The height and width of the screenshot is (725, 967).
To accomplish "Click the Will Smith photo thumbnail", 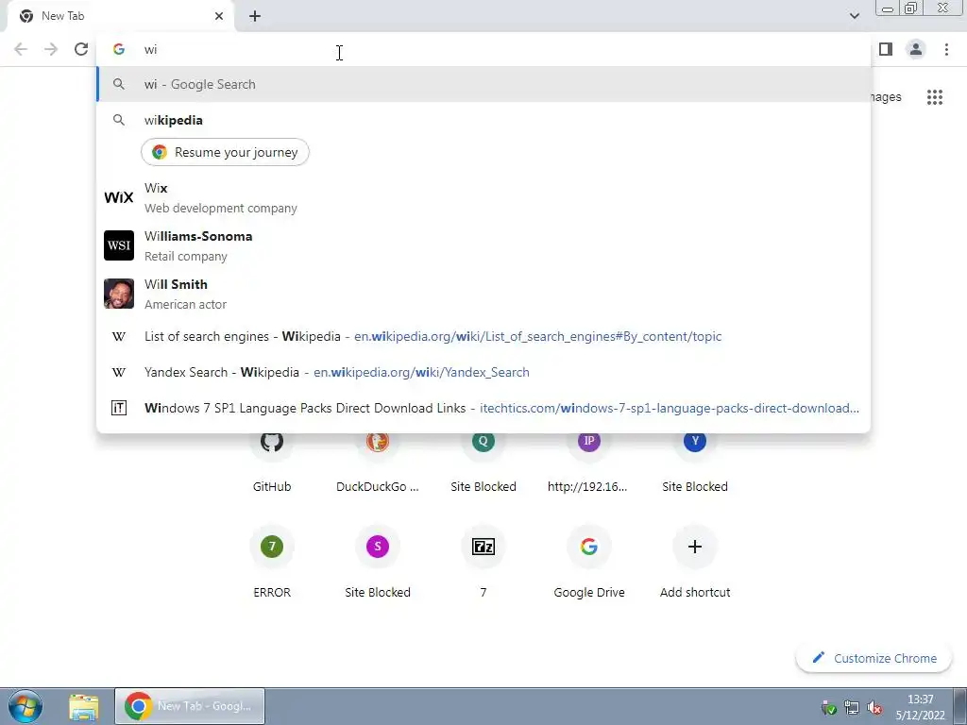I will (118, 294).
